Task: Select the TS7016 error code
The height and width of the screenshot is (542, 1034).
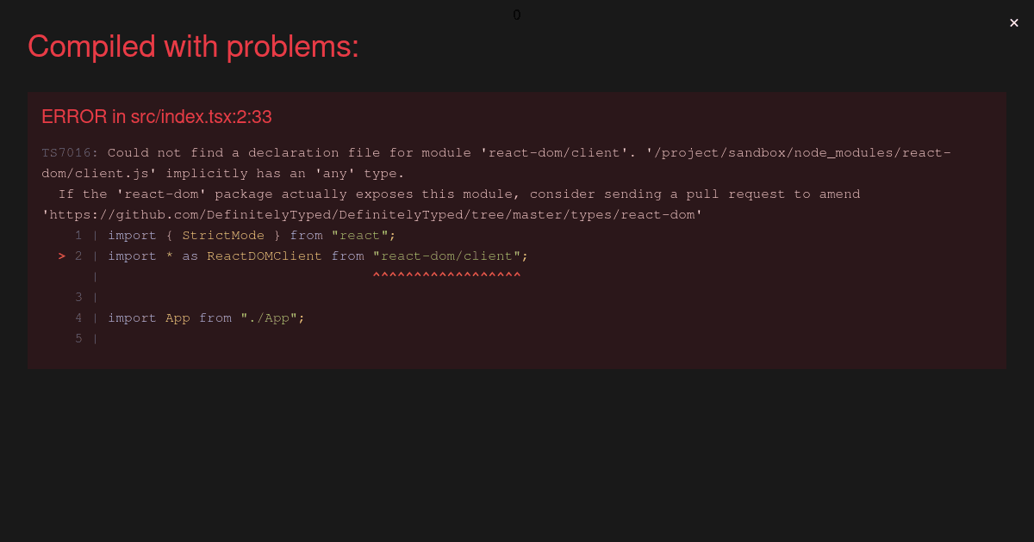Action: (70, 153)
